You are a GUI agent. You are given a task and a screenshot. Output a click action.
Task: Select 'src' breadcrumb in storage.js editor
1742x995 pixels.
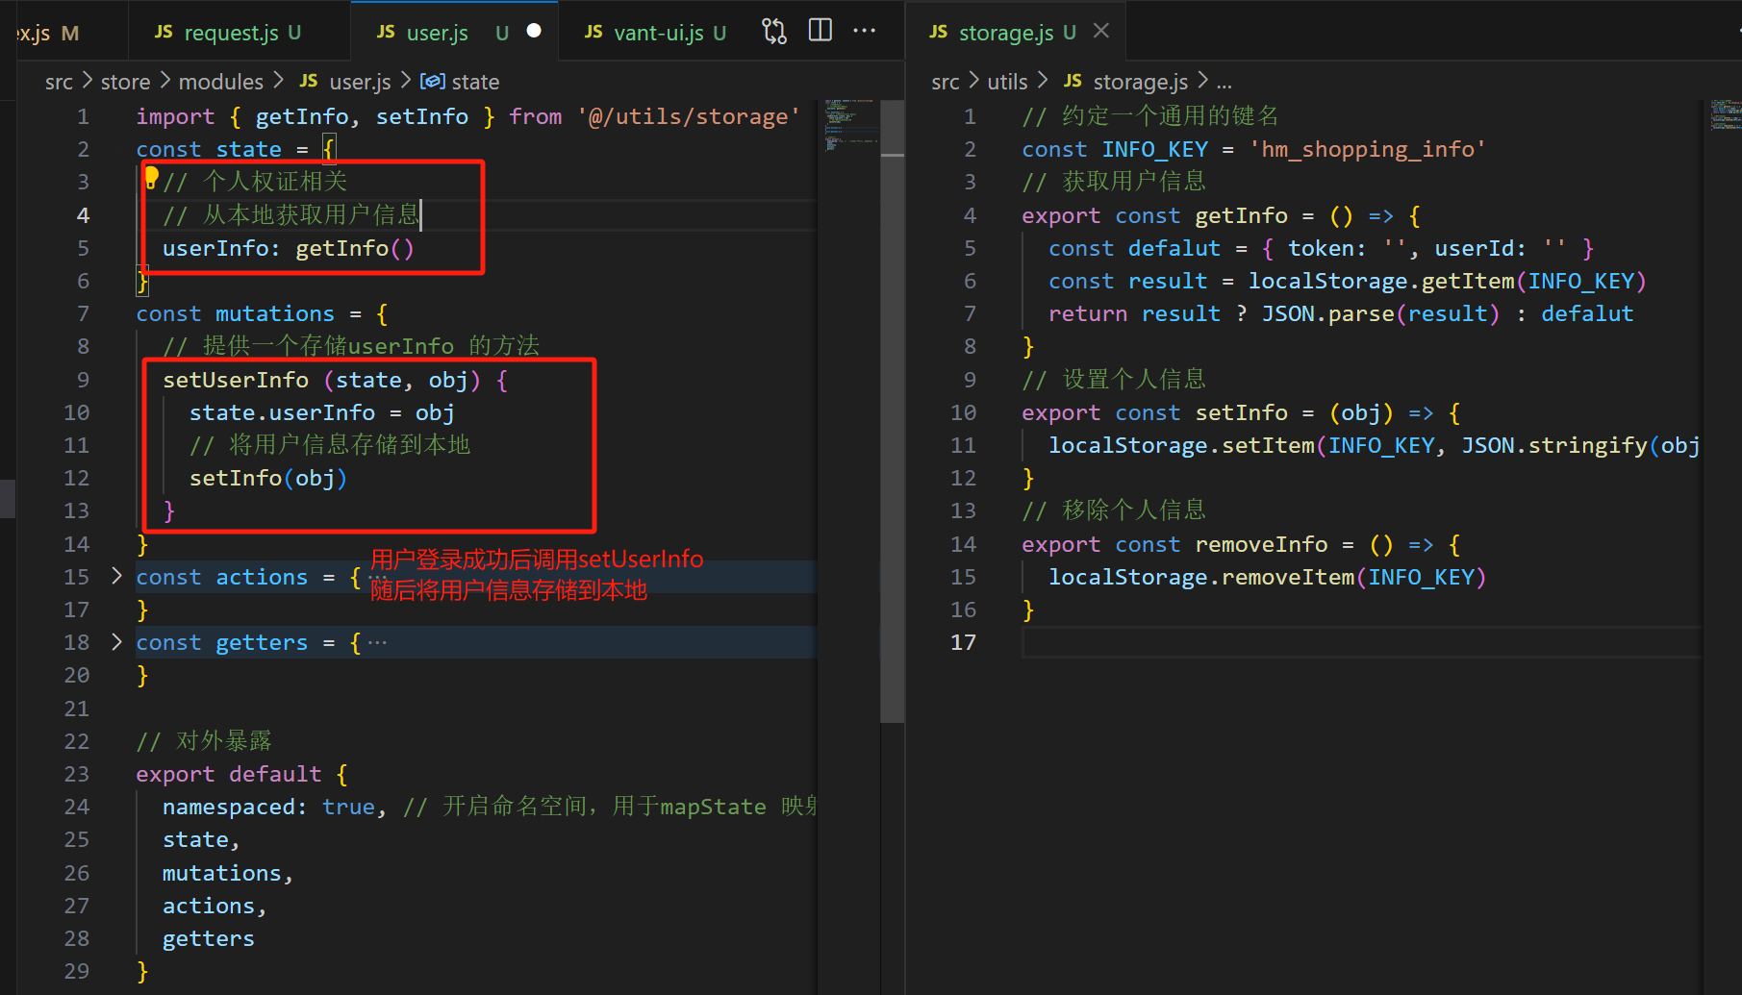click(946, 82)
